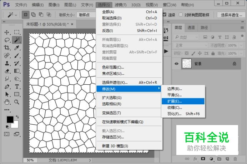This screenshot has height=164, width=247.
Task: Click Subtract from Selection mode button
Action: click(41, 15)
